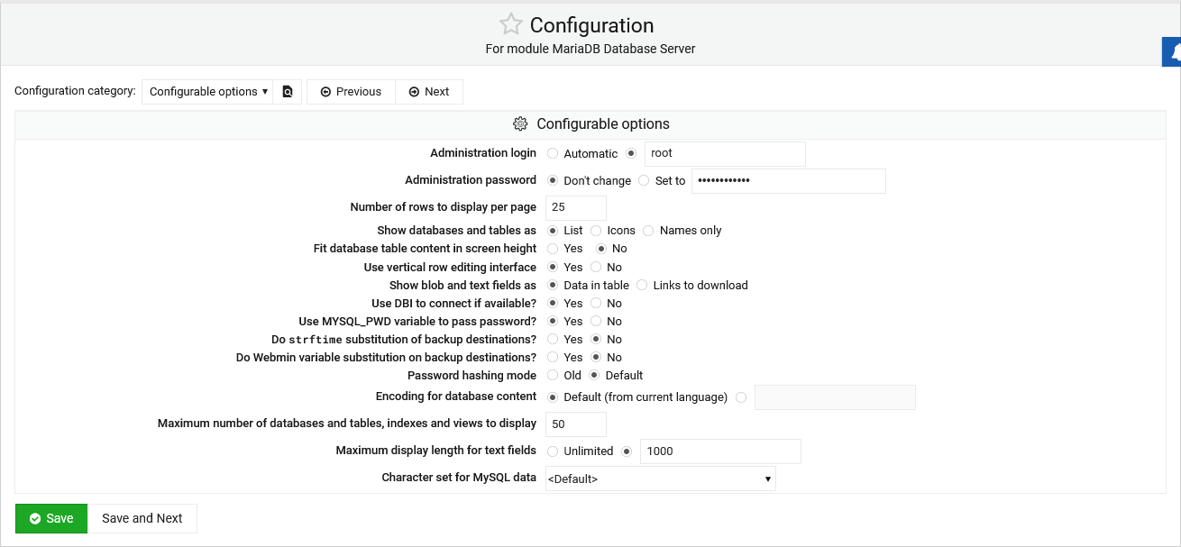The width and height of the screenshot is (1181, 547).
Task: Select Yes for Use DBI to connect
Action: (x=553, y=303)
